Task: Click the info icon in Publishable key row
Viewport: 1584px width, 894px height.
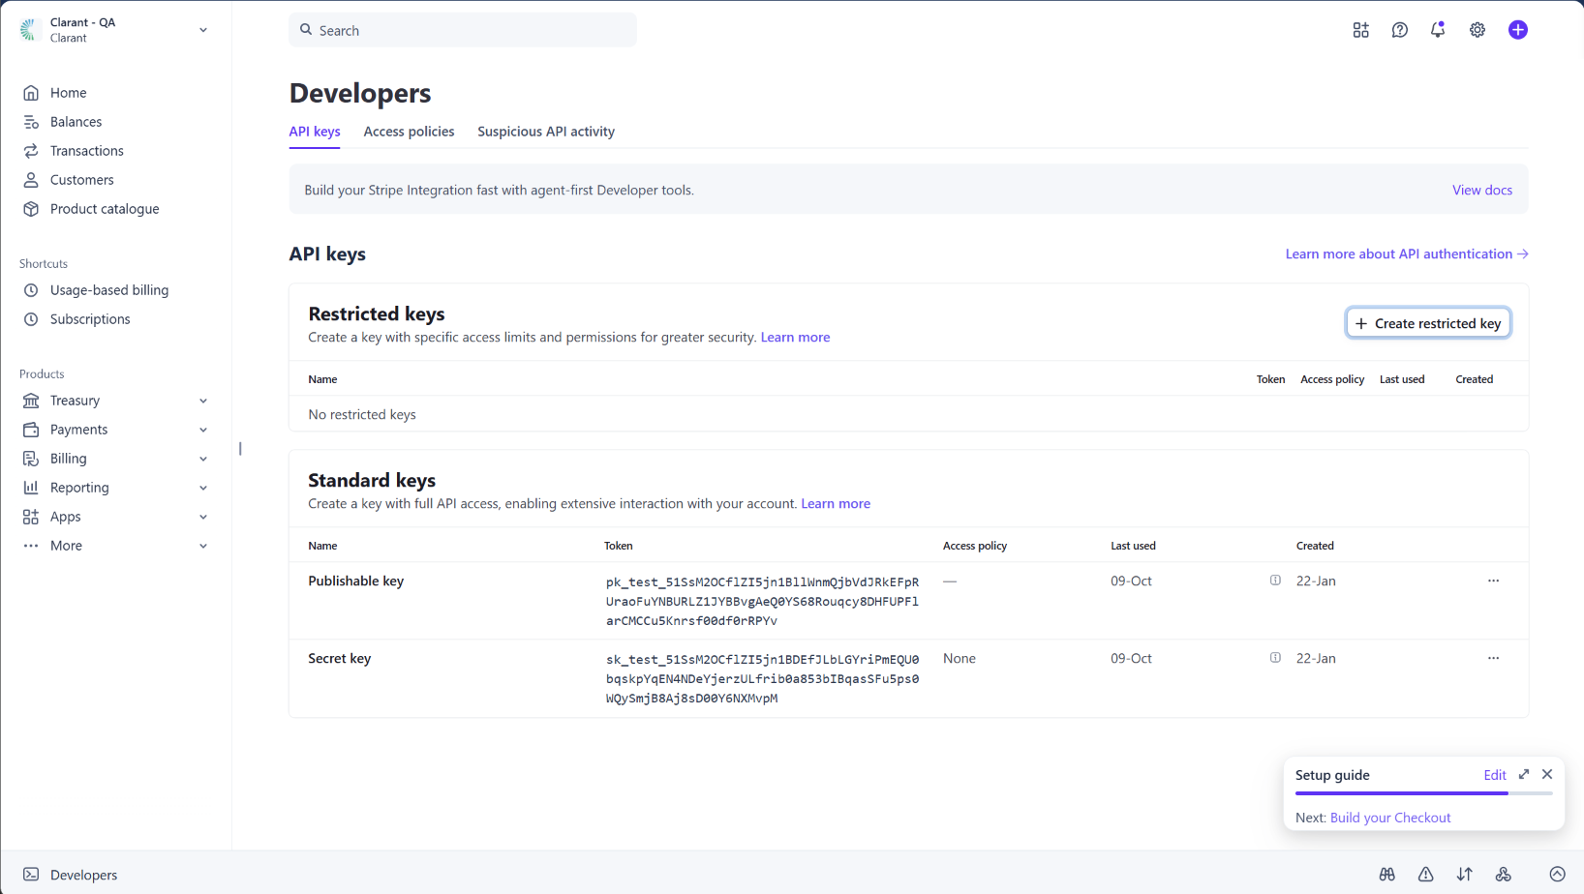Action: [1275, 581]
